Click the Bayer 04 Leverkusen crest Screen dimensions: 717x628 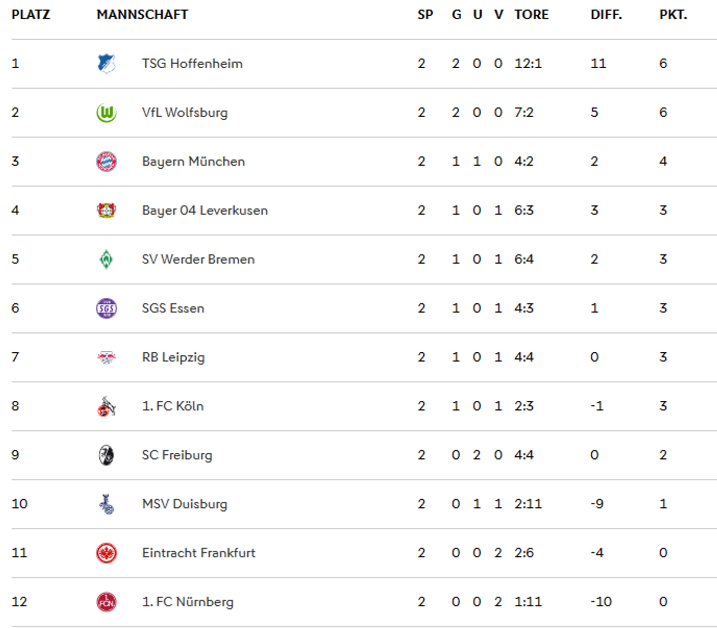pos(107,210)
